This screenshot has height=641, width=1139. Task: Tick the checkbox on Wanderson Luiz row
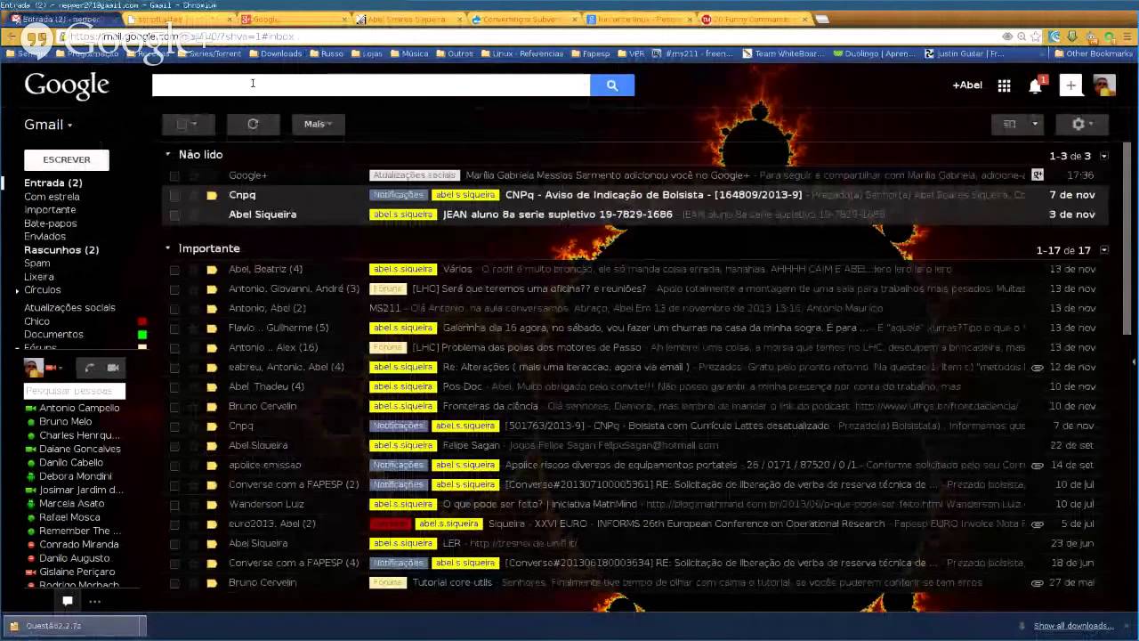pyautogui.click(x=174, y=504)
